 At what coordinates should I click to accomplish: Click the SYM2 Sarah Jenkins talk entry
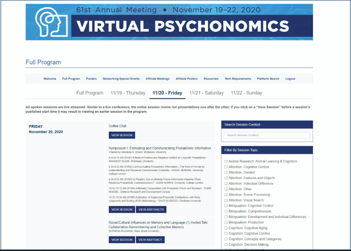pyautogui.click(x=156, y=170)
